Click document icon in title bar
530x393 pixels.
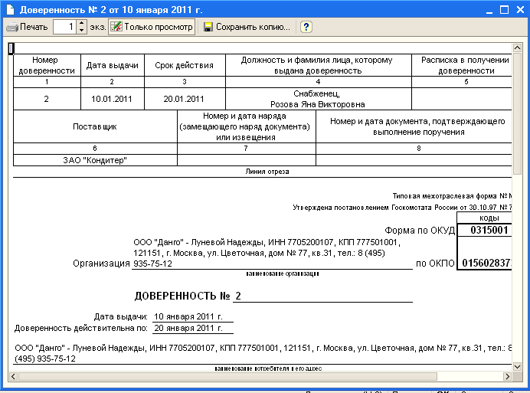click(8, 10)
